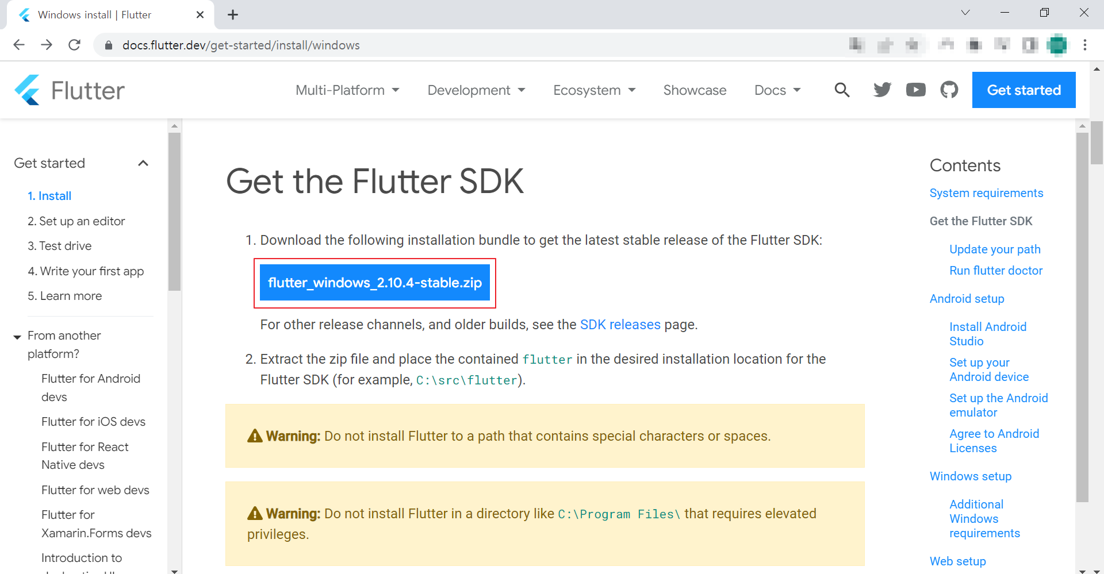Collapse From another platform section
The image size is (1104, 574).
(x=17, y=337)
